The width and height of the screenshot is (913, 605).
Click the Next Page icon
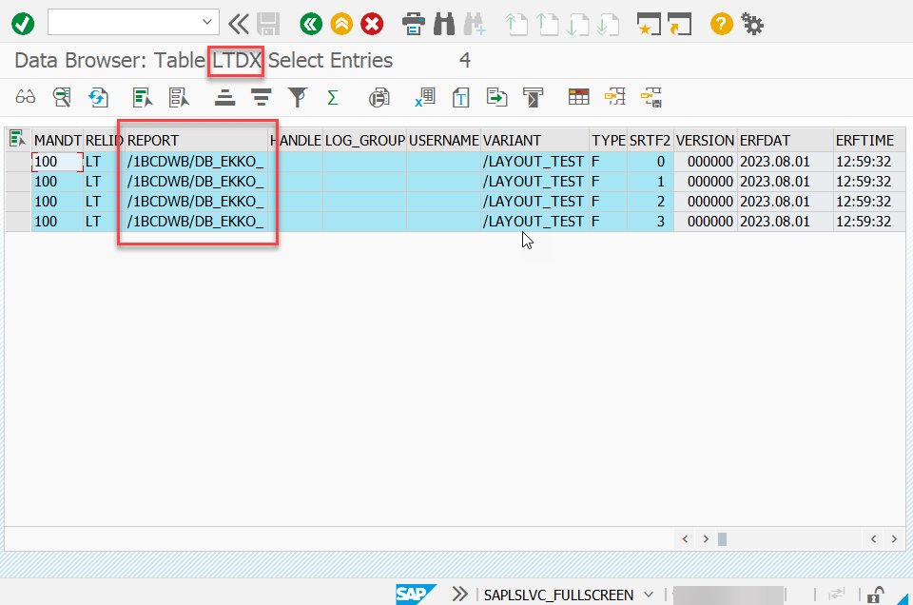[577, 24]
